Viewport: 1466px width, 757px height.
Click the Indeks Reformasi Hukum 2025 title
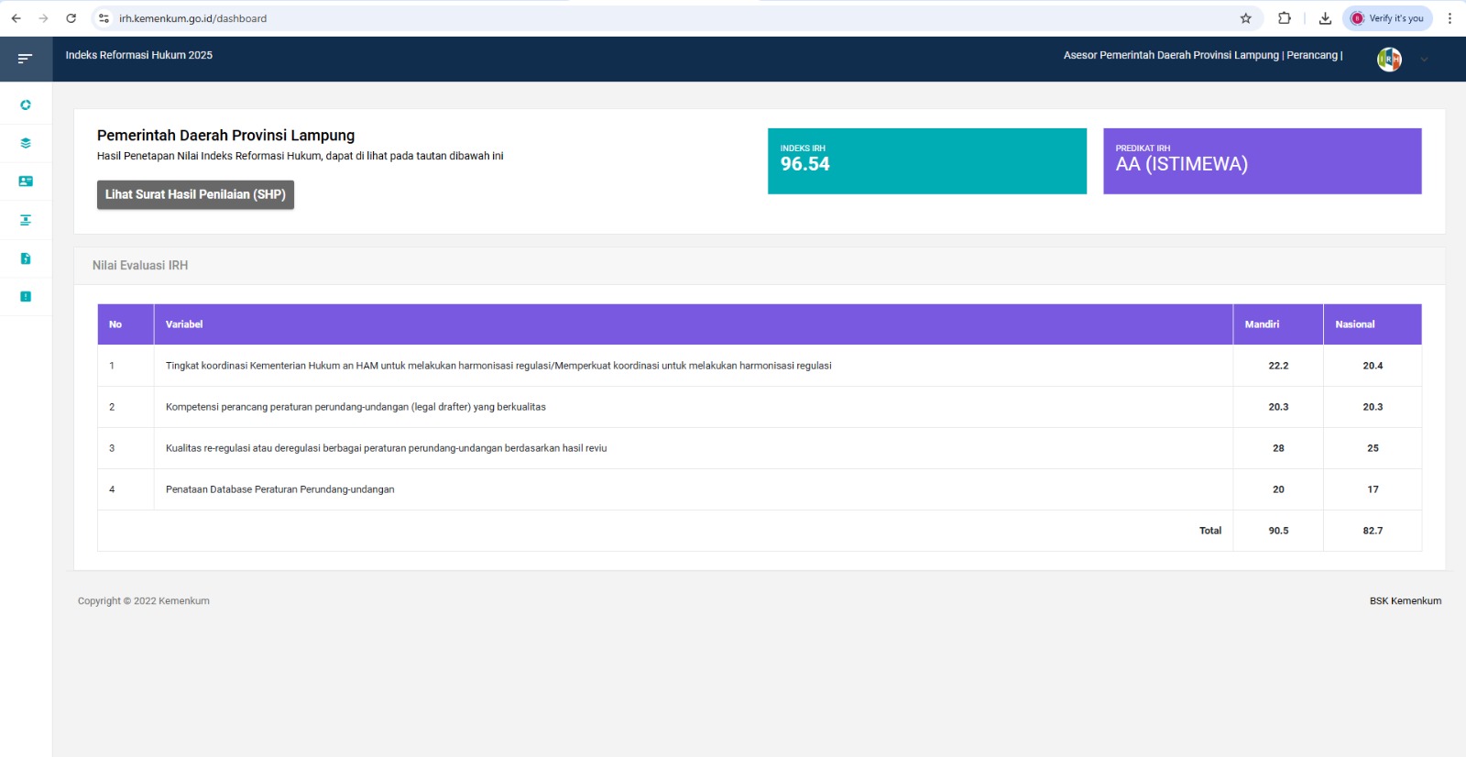[x=139, y=55]
